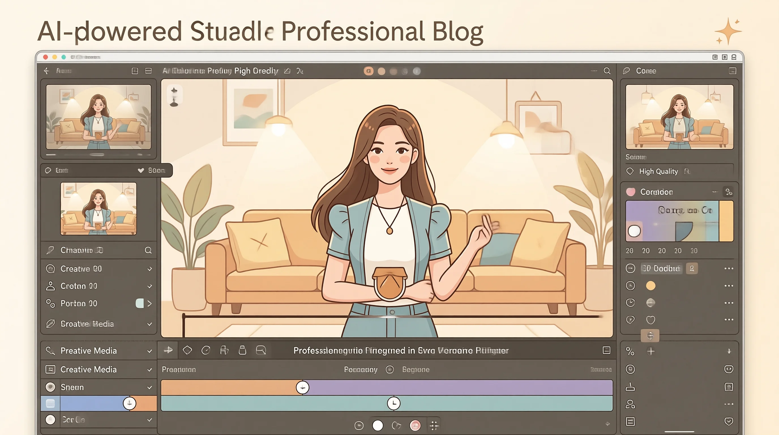The height and width of the screenshot is (435, 779).
Task: Click the lock icon in timeline toolbar
Action: coord(242,350)
